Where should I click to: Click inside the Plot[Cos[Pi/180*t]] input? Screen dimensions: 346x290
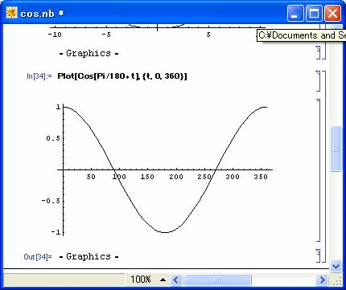[122, 76]
